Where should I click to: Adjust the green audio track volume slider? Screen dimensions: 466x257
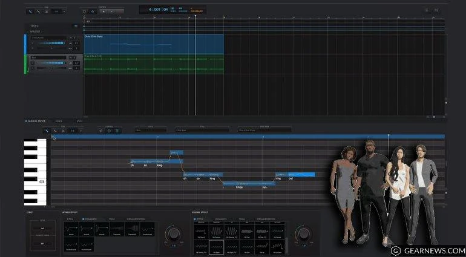point(50,63)
